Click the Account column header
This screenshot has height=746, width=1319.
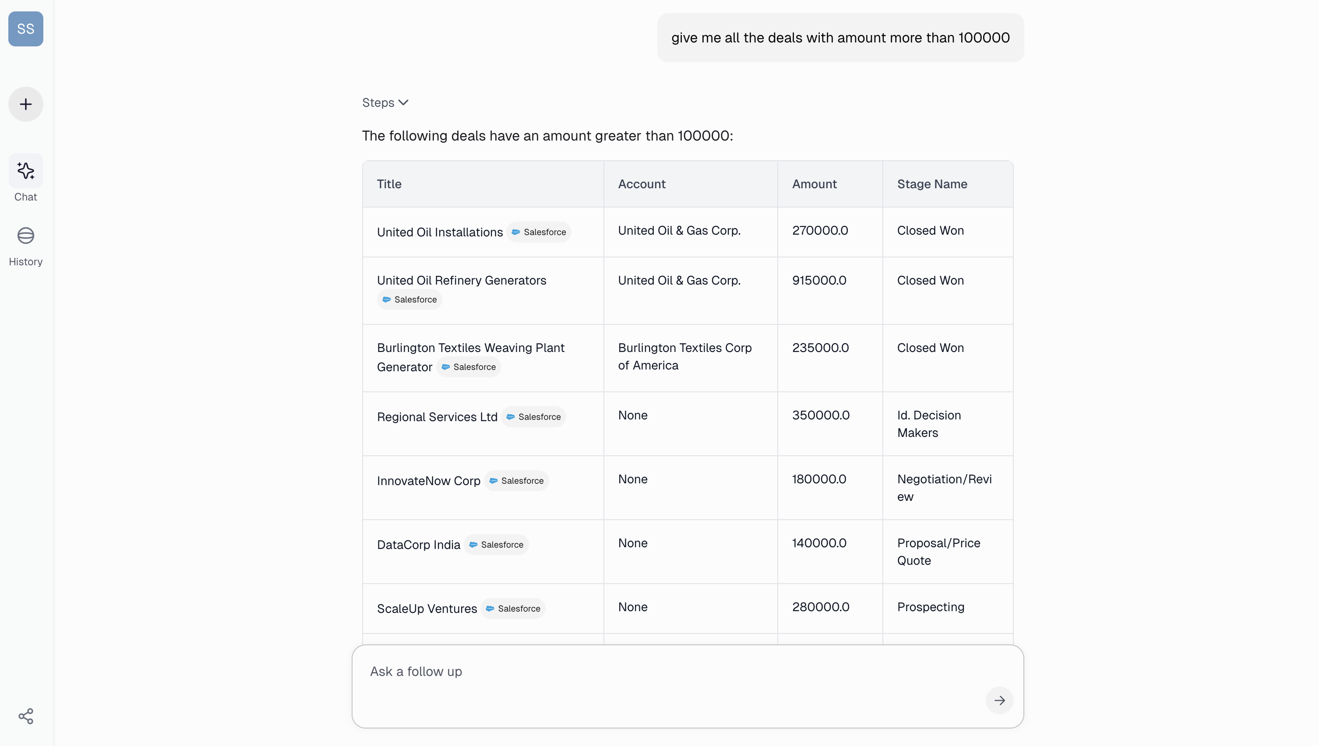(x=641, y=184)
